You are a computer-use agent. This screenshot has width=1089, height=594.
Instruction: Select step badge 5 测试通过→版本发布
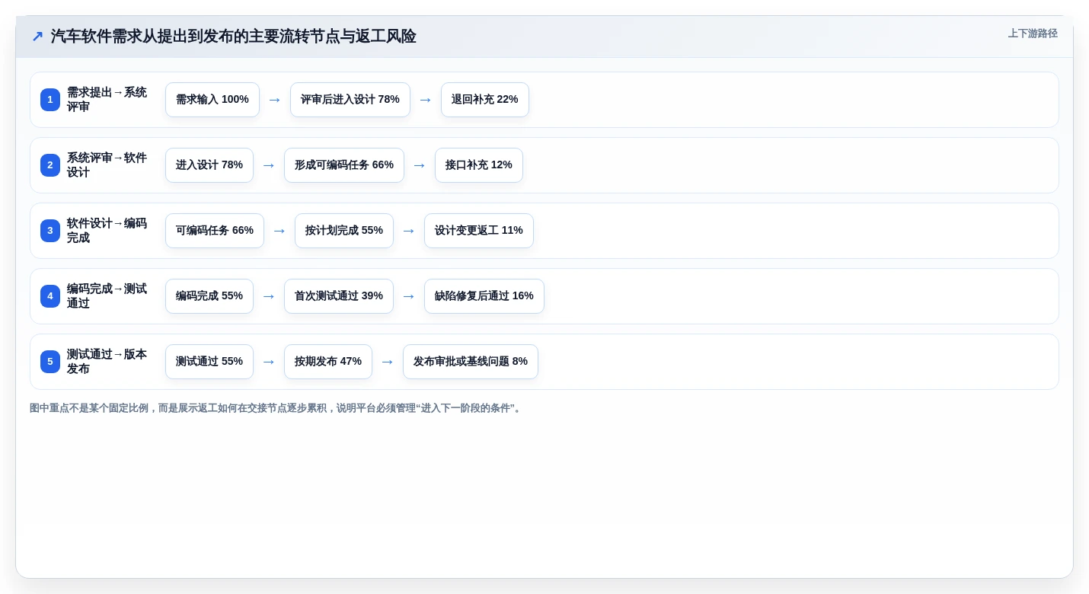[x=50, y=362]
